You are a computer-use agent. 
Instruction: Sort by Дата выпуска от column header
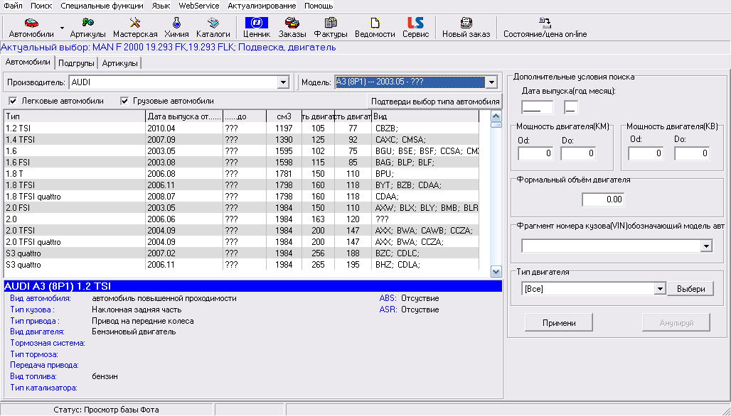click(x=184, y=116)
